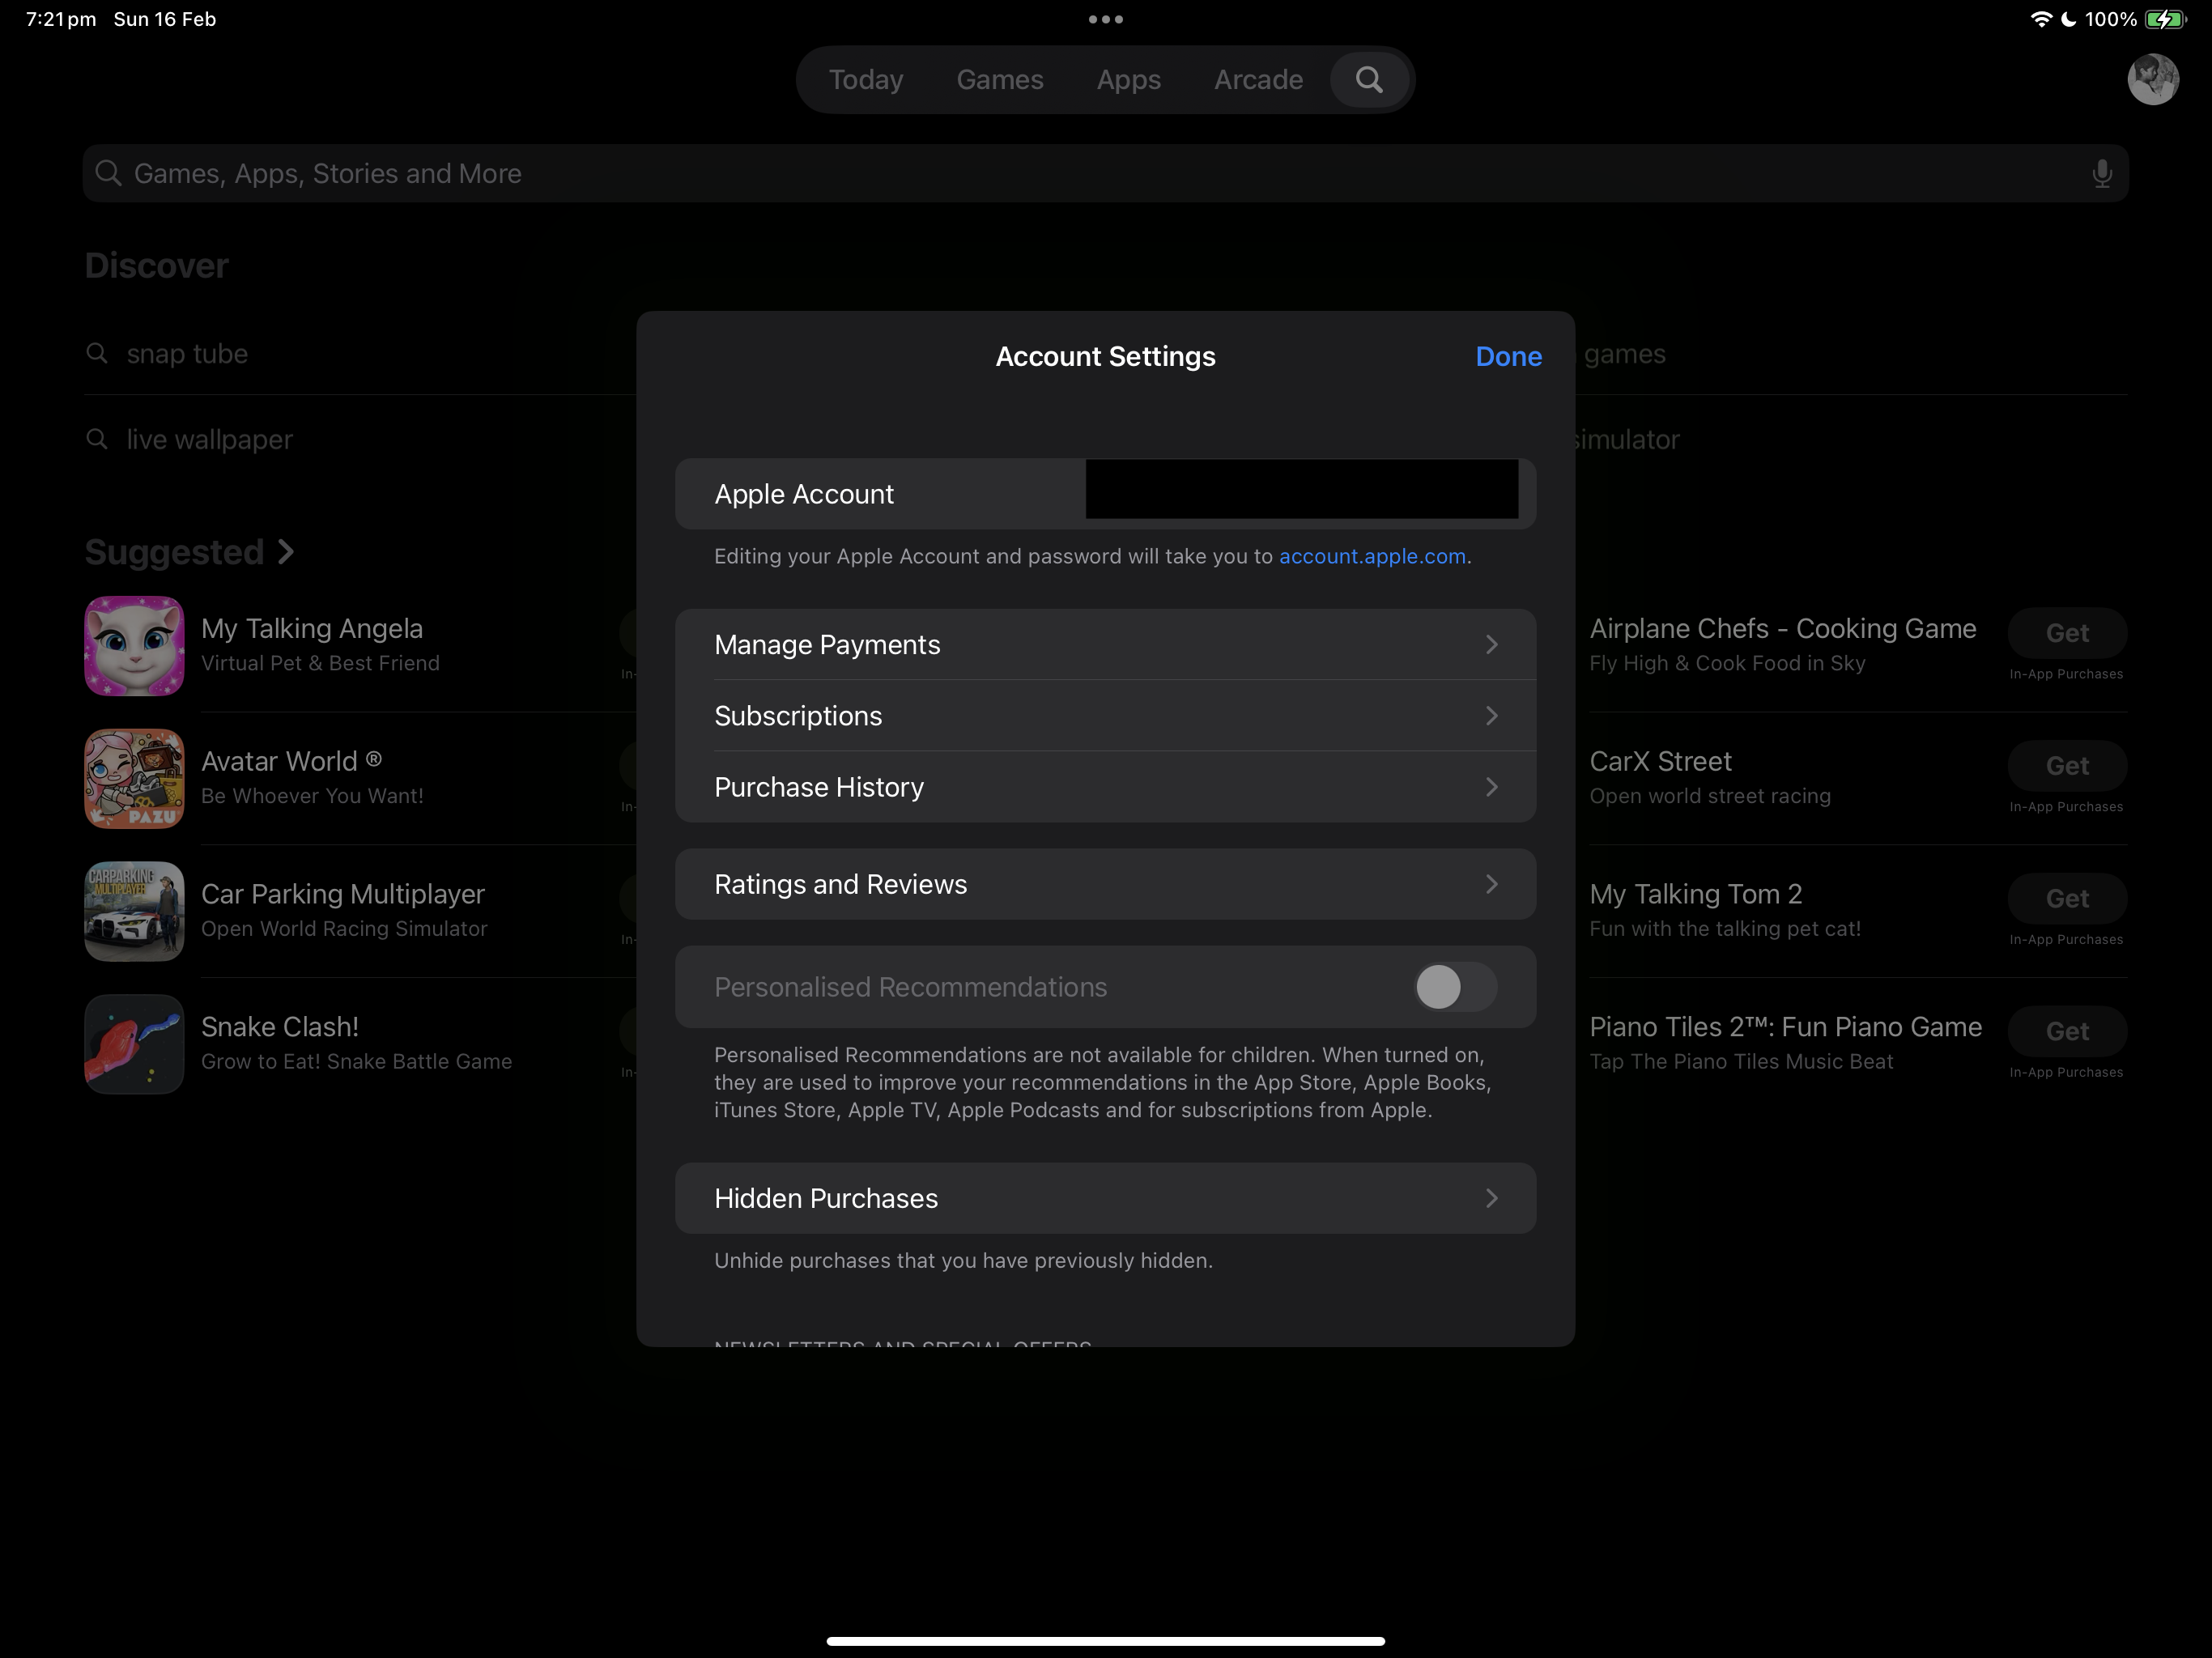This screenshot has height=1658, width=2212.
Task: Open Ratings and Reviews row
Action: 1105,884
